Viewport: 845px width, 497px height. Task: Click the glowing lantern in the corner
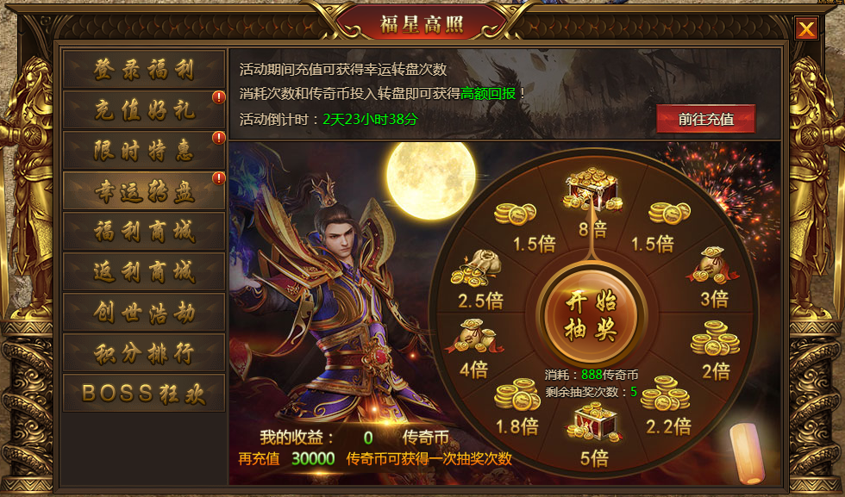coord(747,453)
